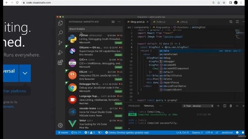Click the @sort:installs extension search box
This screenshot has width=248, height=139.
click(95, 29)
